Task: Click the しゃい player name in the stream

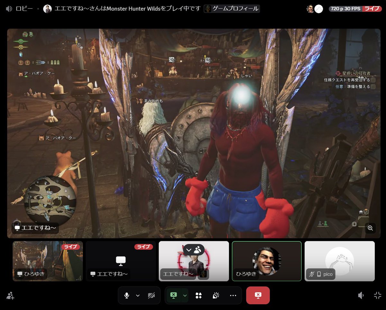Action: pos(246,76)
